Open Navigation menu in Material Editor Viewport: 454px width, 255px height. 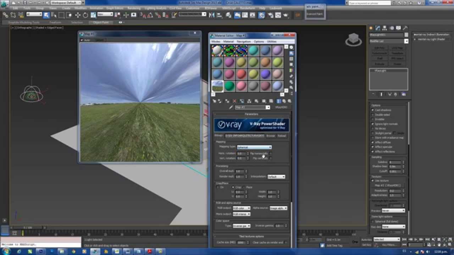(x=244, y=41)
